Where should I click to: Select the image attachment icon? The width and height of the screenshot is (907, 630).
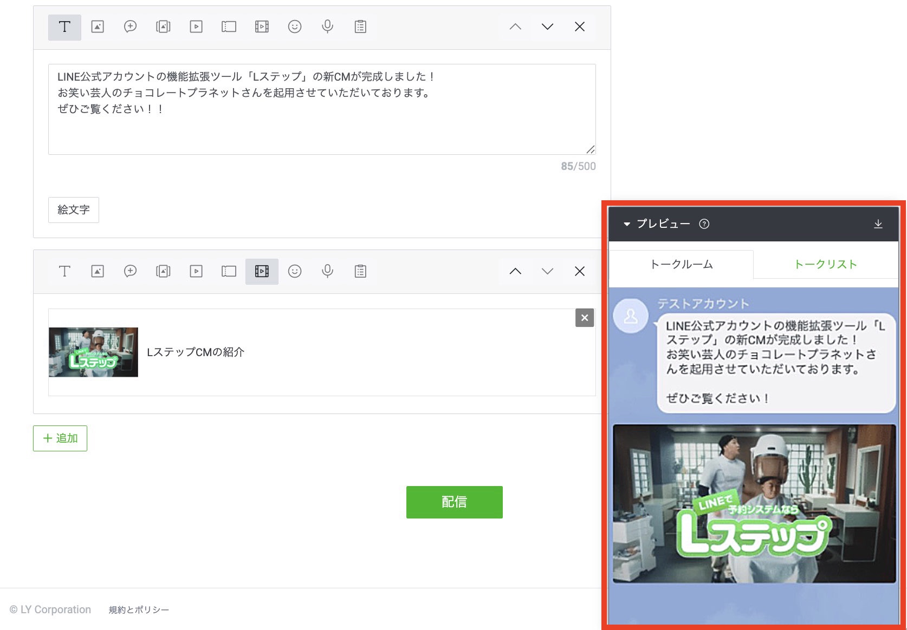tap(98, 27)
